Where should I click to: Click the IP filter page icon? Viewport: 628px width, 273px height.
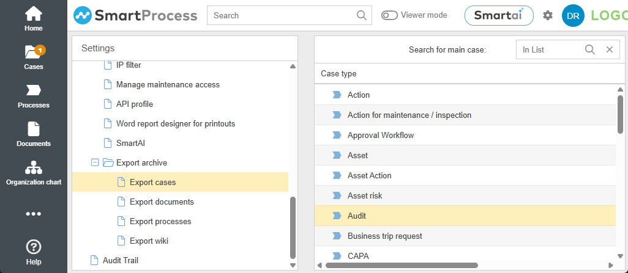(x=108, y=65)
